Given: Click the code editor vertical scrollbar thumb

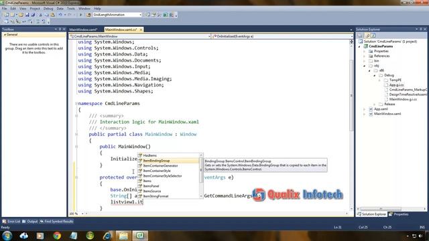Looking at the screenshot, I should (x=351, y=95).
